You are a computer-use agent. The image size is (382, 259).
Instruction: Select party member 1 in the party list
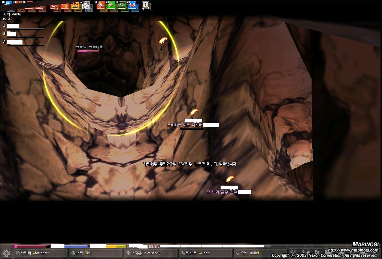24,26
